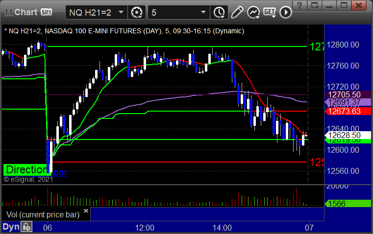
Task: Click the eSignal 2021 copyright text
Action: click(28, 179)
